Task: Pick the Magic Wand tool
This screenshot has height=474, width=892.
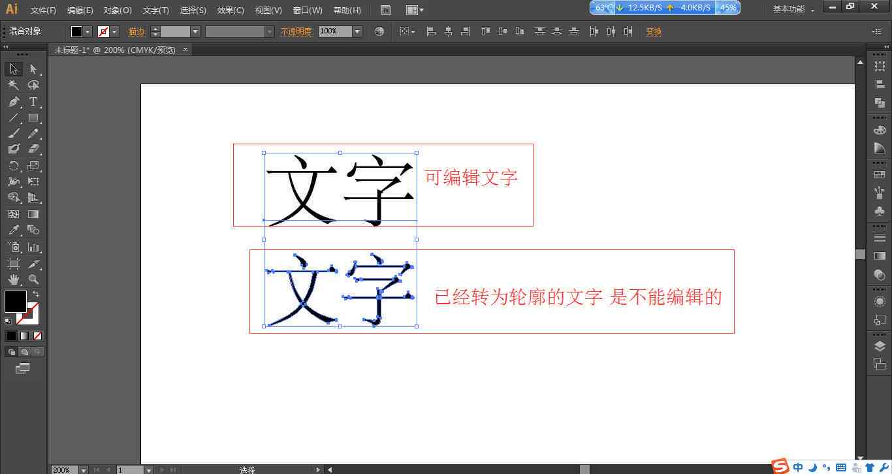Action: tap(14, 85)
